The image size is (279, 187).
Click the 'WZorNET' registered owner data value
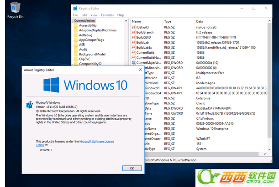click(x=203, y=139)
